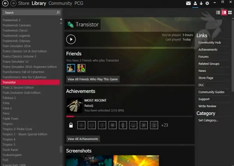This screenshot has height=166, width=234.
Task: Open the friends person icon
Action: 195,3
